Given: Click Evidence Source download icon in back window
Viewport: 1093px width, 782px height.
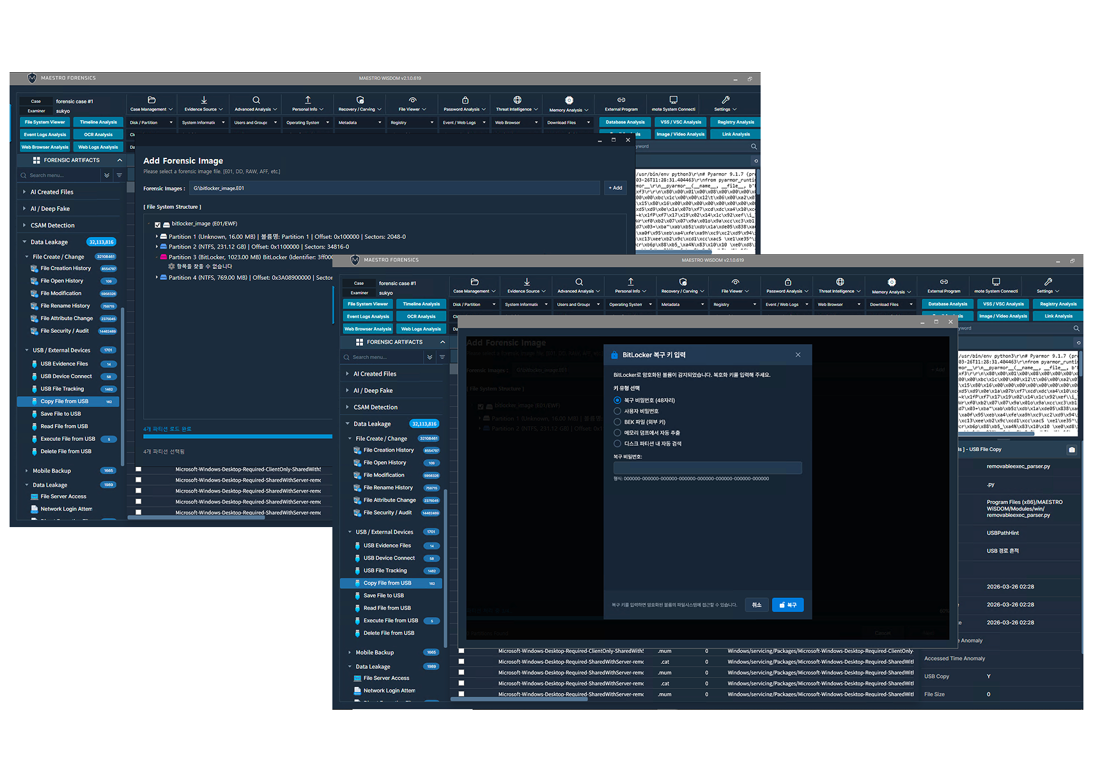Looking at the screenshot, I should 204,100.
